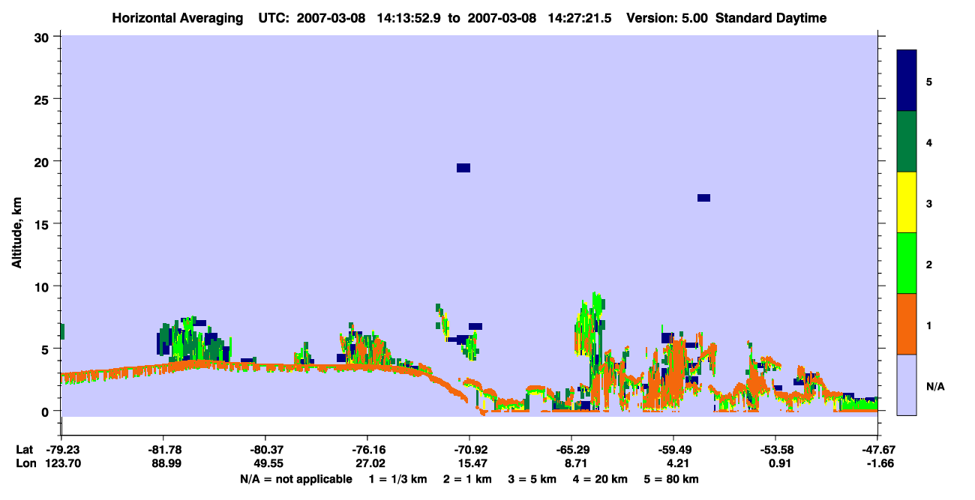Click the lavender N/A color swatch

907,385
